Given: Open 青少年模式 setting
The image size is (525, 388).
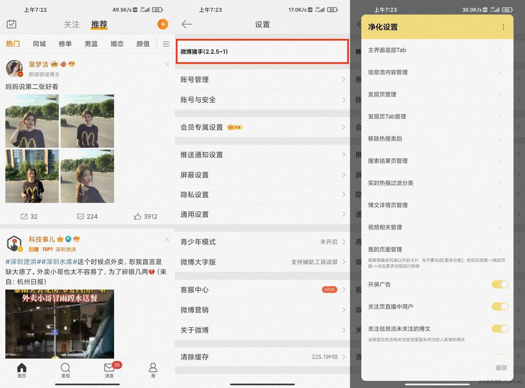Looking at the screenshot, I should [x=262, y=242].
